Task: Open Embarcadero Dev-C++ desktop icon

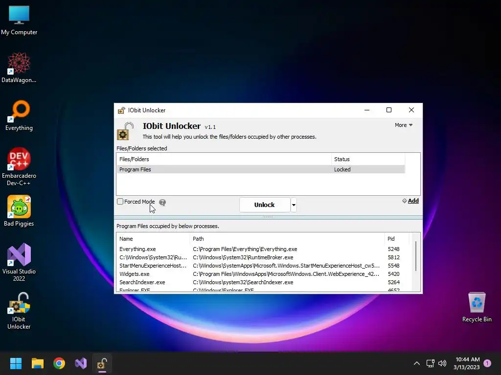Action: coord(19,167)
